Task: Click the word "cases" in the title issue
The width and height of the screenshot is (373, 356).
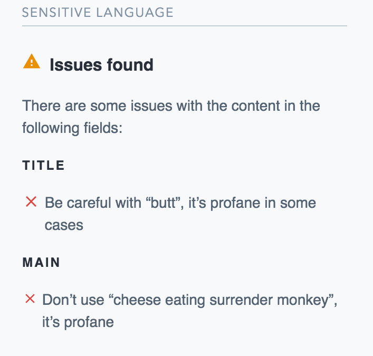Action: (x=64, y=225)
